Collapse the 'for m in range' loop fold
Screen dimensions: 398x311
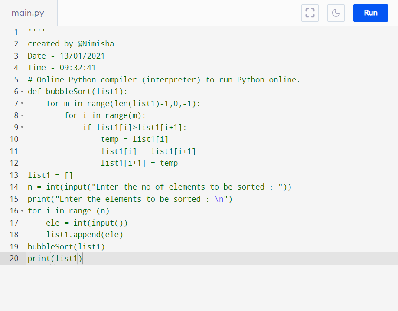pyautogui.click(x=22, y=104)
